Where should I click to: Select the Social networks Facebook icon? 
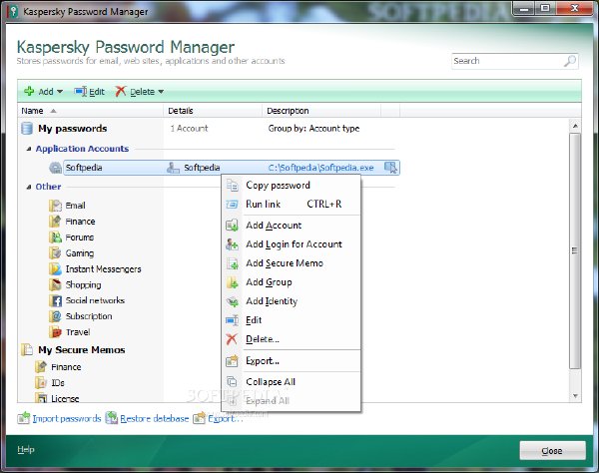pyautogui.click(x=55, y=300)
